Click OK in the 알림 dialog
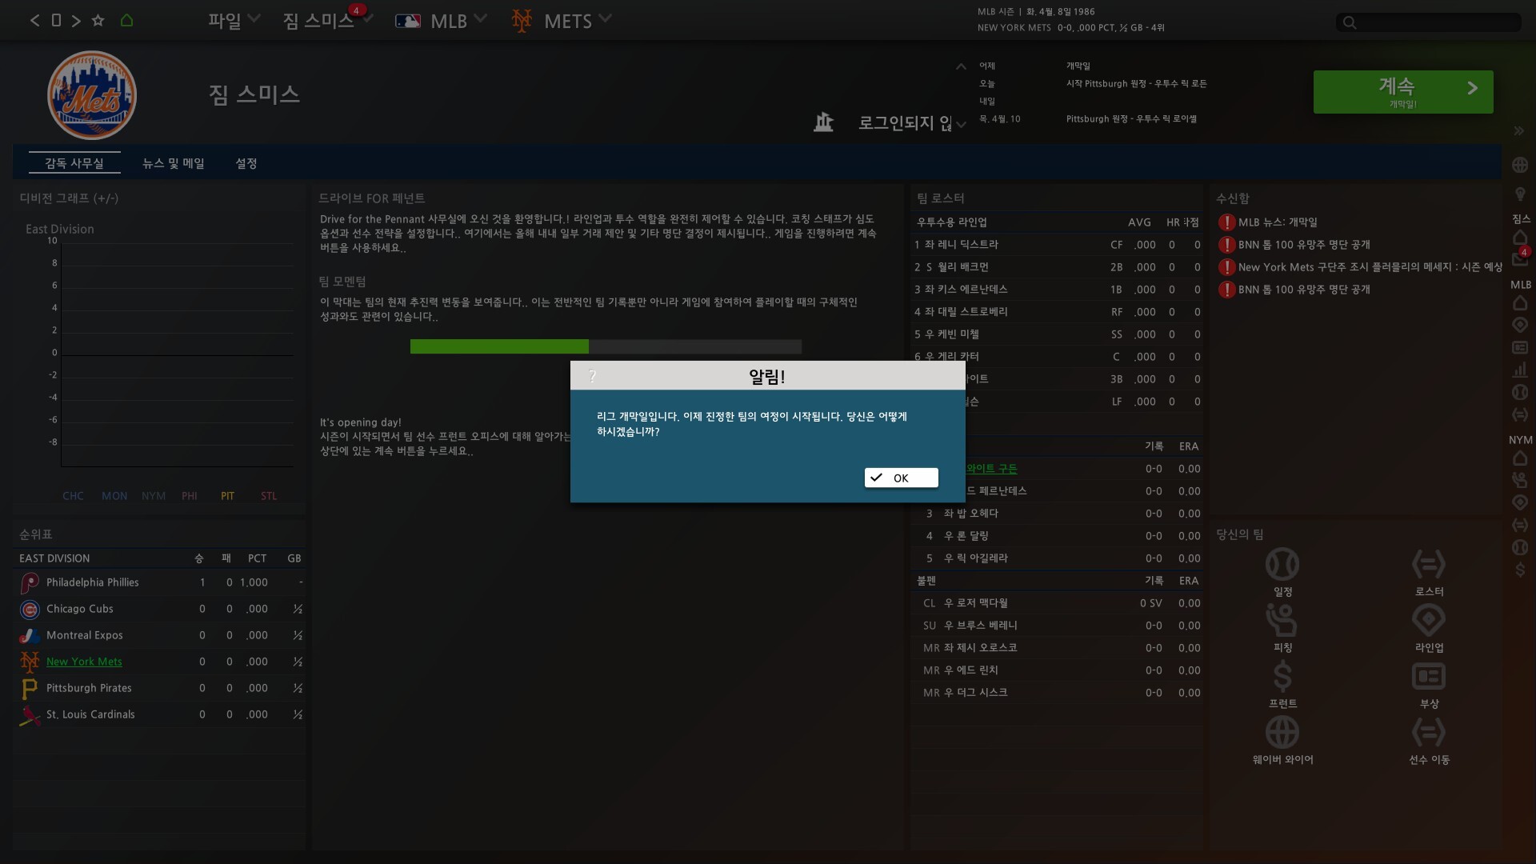The image size is (1536, 864). [x=901, y=478]
